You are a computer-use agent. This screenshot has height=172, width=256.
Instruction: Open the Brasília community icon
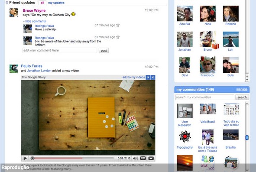click(231, 135)
